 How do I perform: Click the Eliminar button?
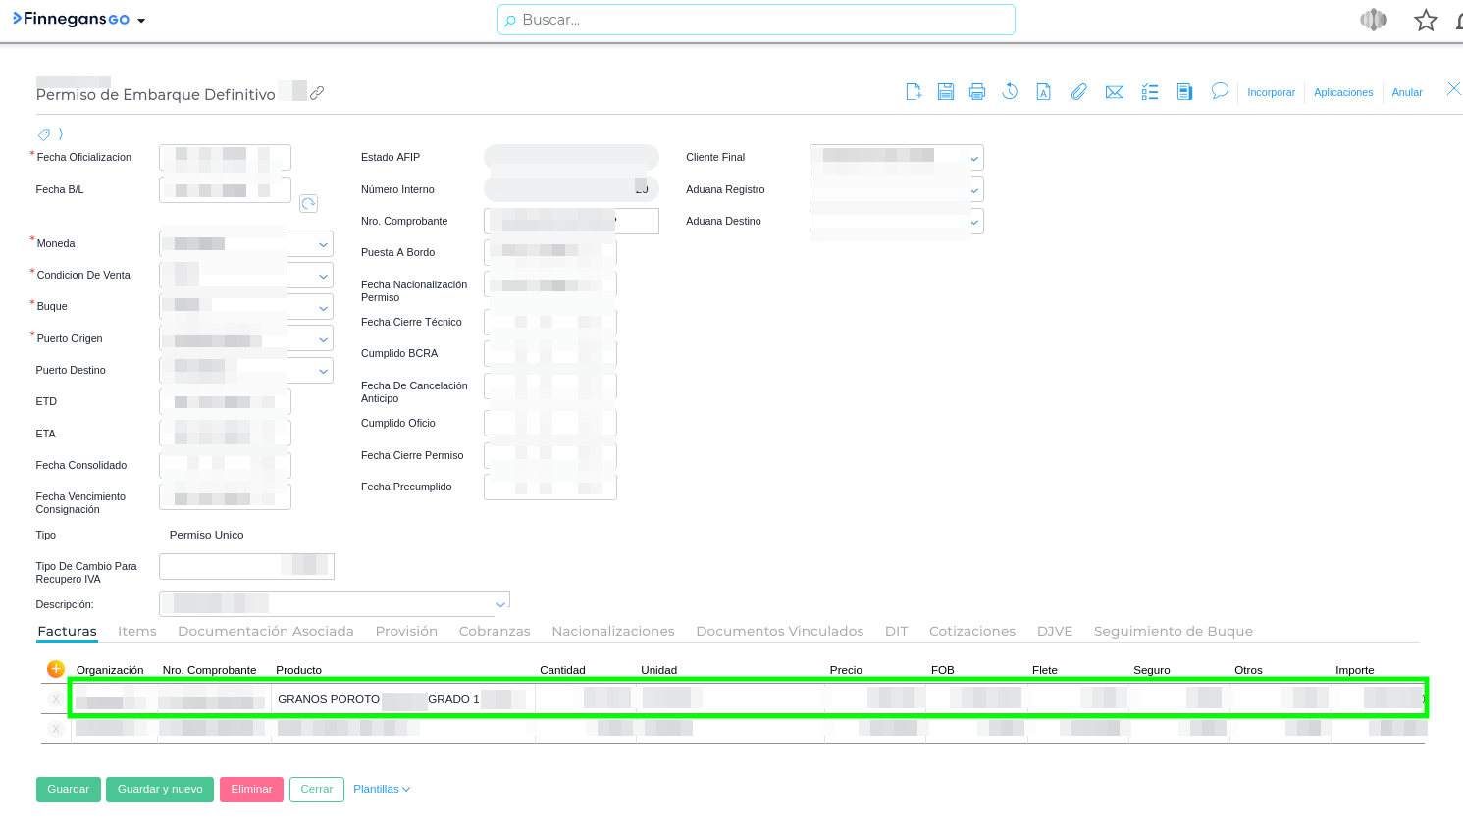coord(251,789)
